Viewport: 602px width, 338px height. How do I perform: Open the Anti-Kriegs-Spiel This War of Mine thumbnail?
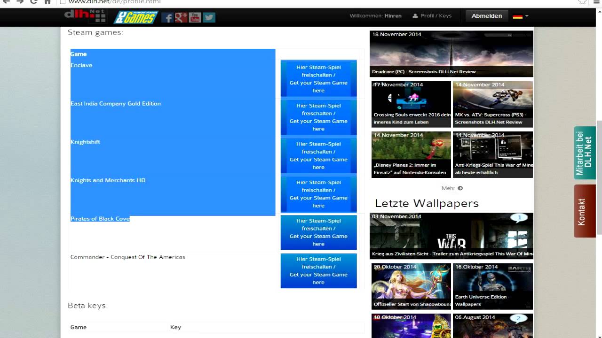493,154
